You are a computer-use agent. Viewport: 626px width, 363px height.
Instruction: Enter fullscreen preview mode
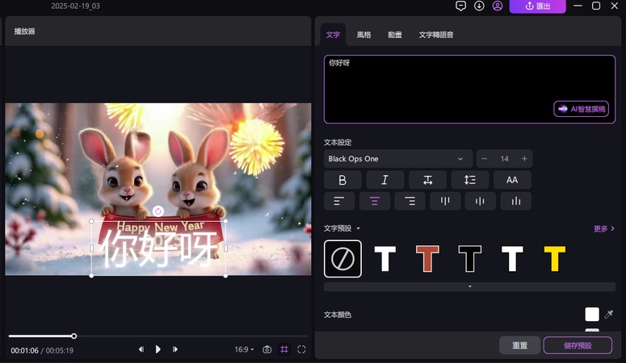pos(301,349)
